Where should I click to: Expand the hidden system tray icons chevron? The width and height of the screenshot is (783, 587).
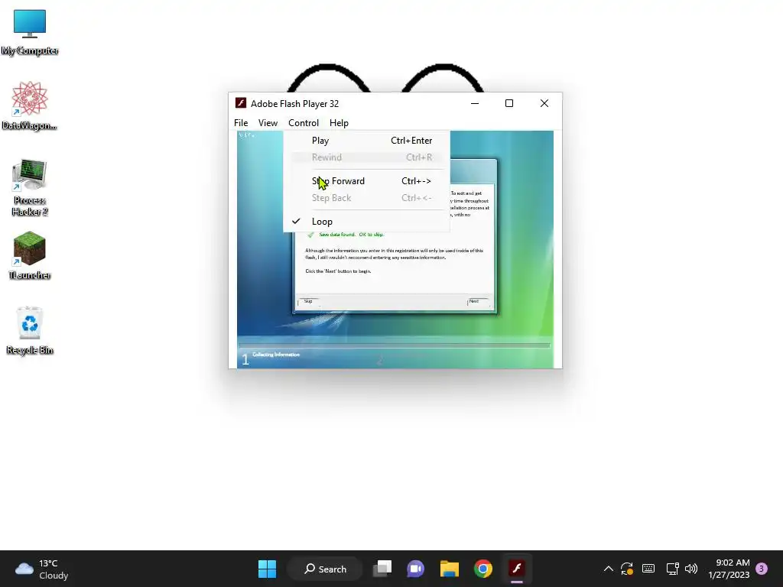(x=608, y=569)
